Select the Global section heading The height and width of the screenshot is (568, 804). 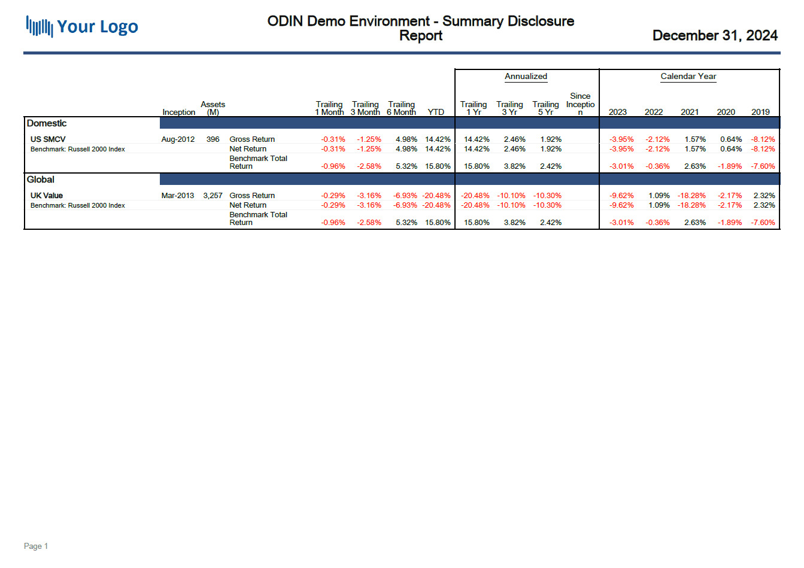coord(41,180)
